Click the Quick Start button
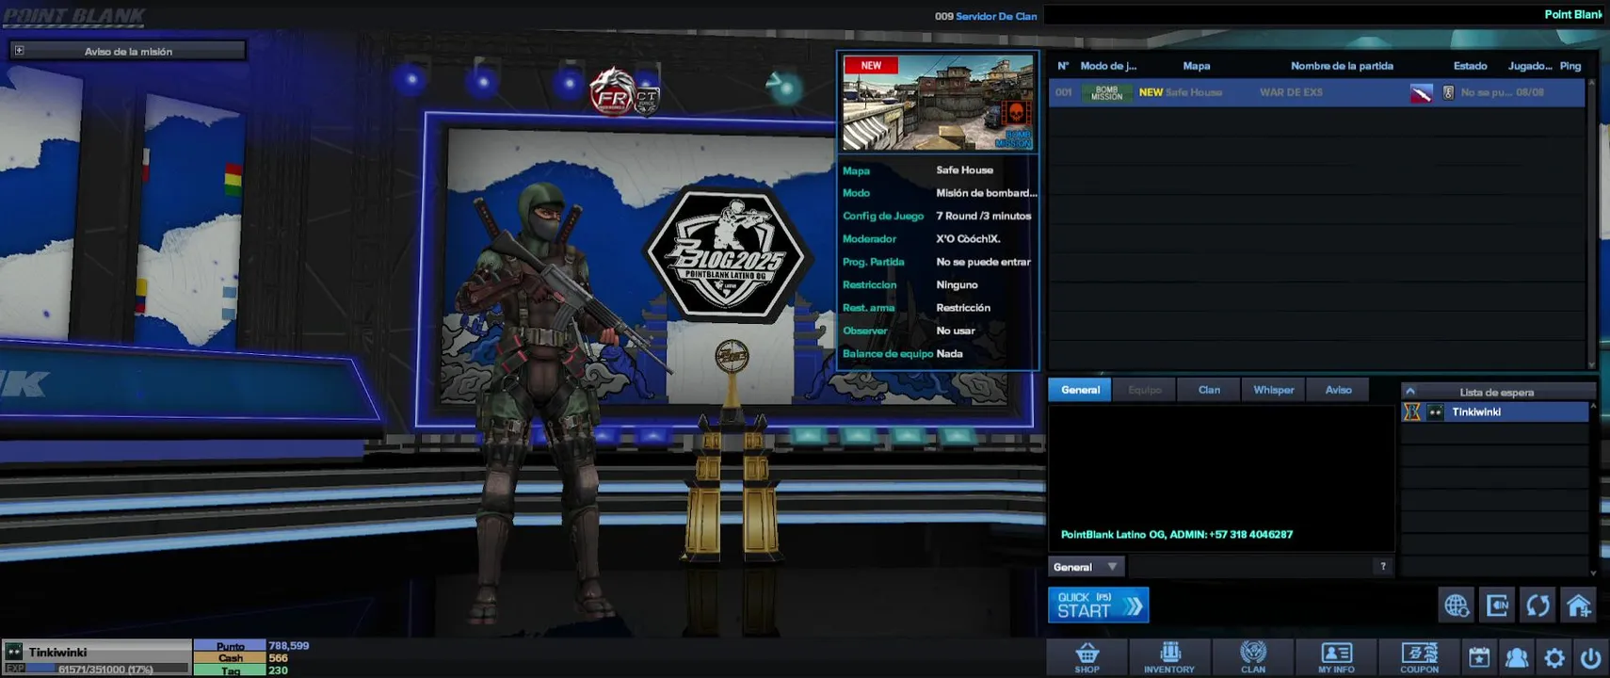Image resolution: width=1610 pixels, height=678 pixels. [1099, 605]
